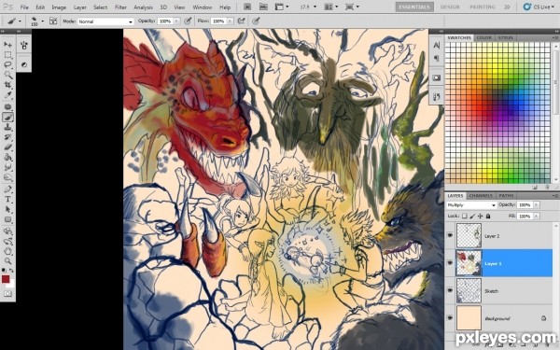Expand more workspaces chevron
This screenshot has width=560, height=350.
point(507,7)
